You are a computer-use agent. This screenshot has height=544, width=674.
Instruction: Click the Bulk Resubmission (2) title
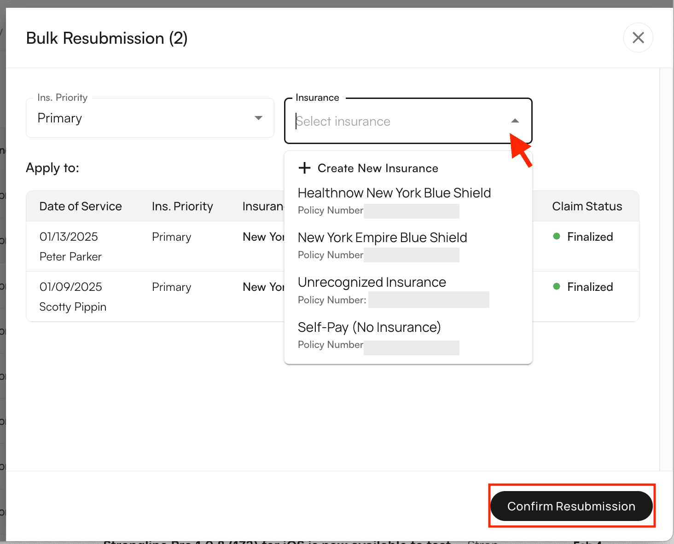click(x=107, y=38)
